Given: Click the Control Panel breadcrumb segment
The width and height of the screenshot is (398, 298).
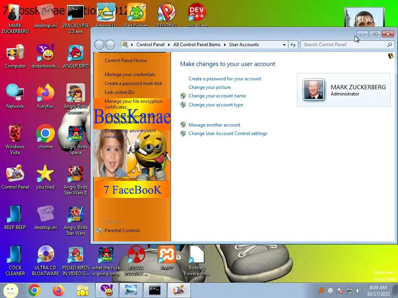Looking at the screenshot, I should [150, 45].
